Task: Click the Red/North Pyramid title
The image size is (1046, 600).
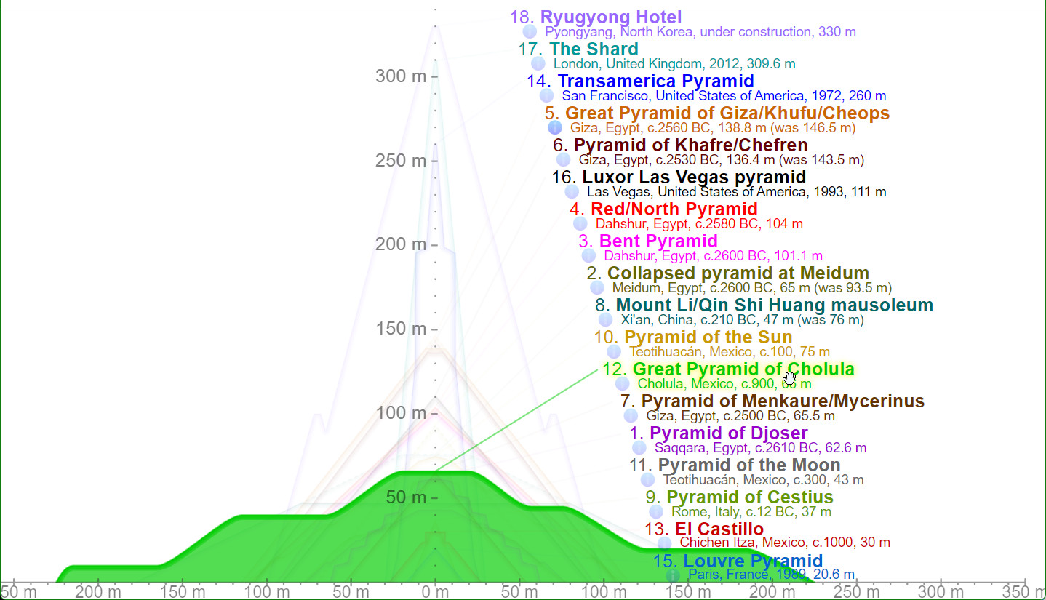Action: click(x=674, y=209)
